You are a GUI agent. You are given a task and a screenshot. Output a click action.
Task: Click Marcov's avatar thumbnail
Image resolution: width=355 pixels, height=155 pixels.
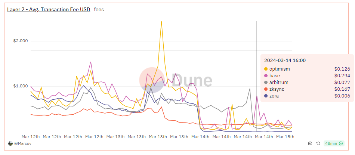(10, 143)
